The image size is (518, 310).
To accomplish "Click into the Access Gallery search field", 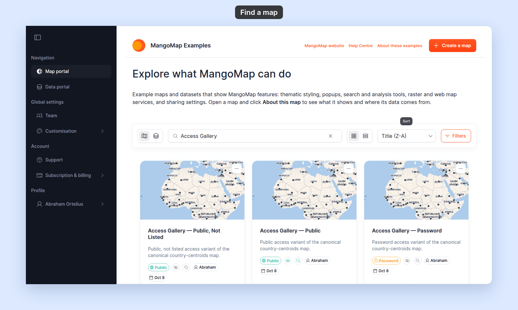I will tap(255, 136).
